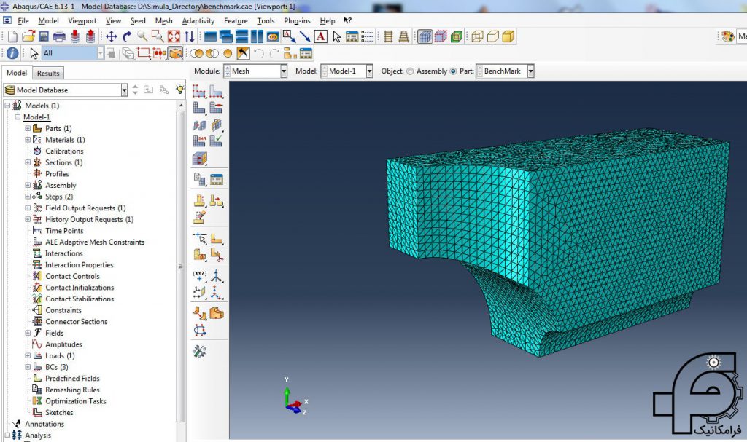Image resolution: width=747 pixels, height=442 pixels.
Task: Expand the Materials (1) tree node
Action: click(x=28, y=140)
